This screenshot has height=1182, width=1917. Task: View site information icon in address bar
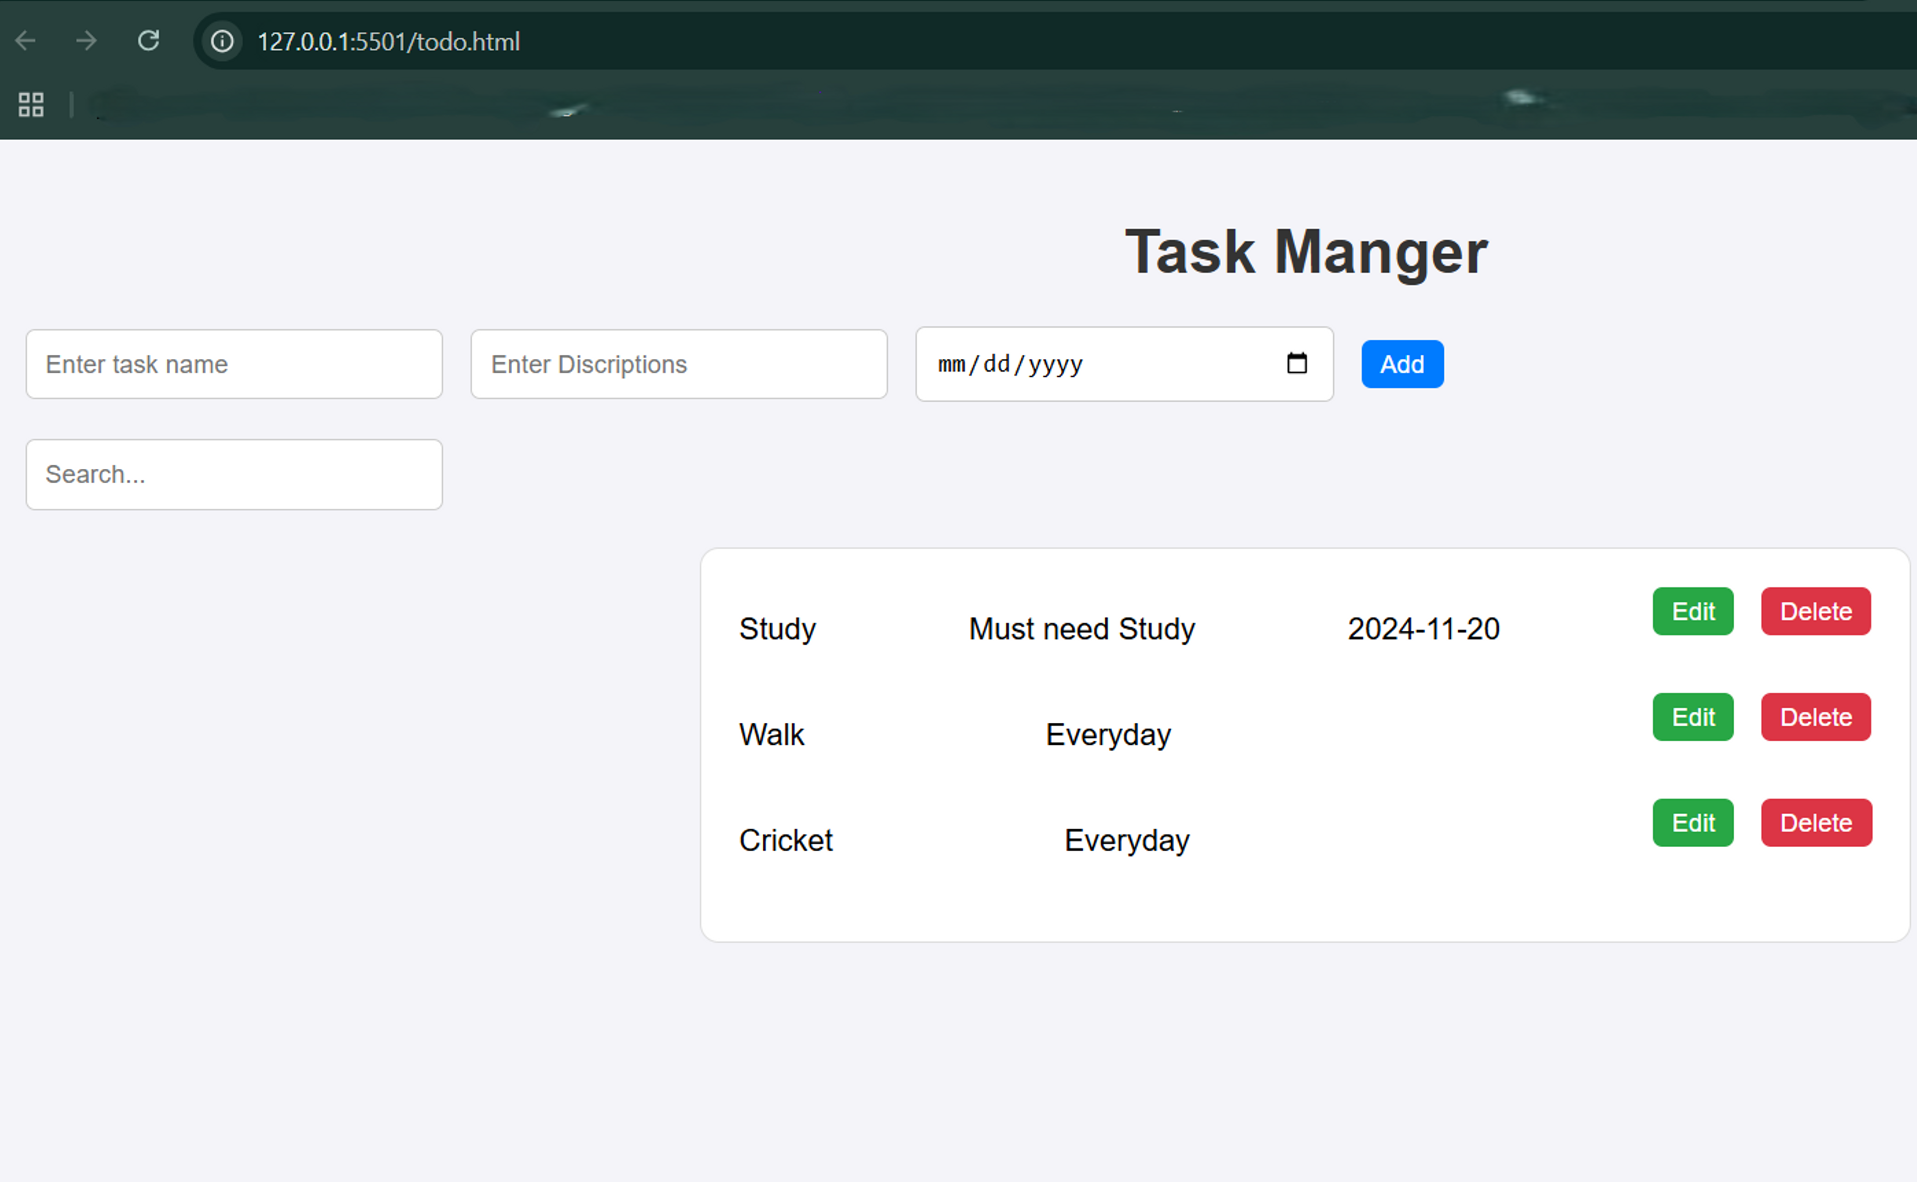(x=222, y=40)
